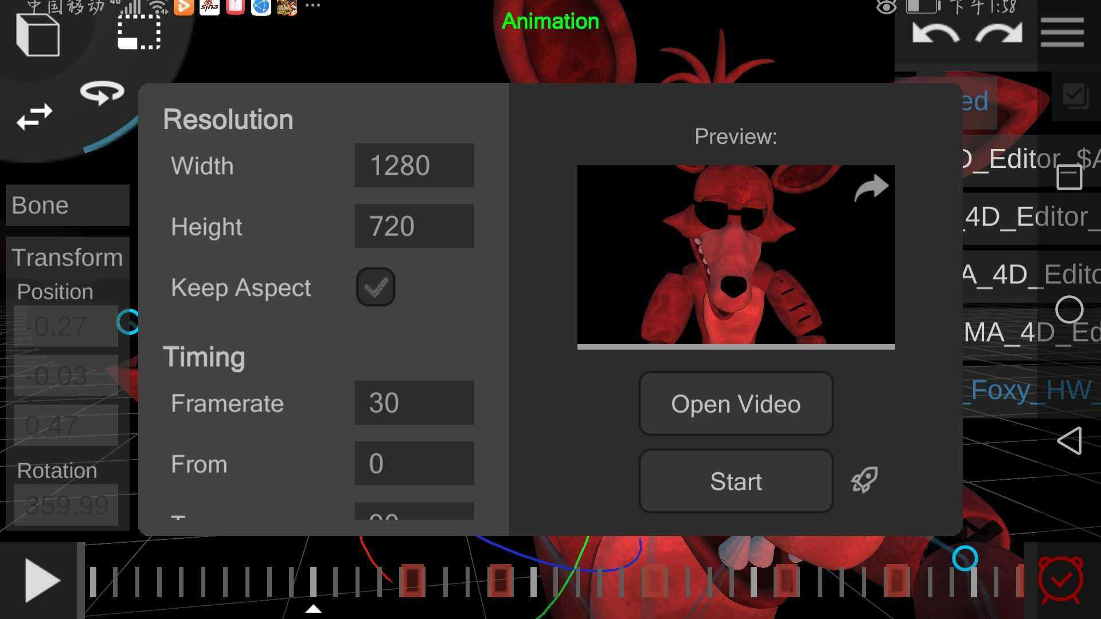Image resolution: width=1101 pixels, height=619 pixels.
Task: Tap the Android back triangle button
Action: coord(1069,441)
